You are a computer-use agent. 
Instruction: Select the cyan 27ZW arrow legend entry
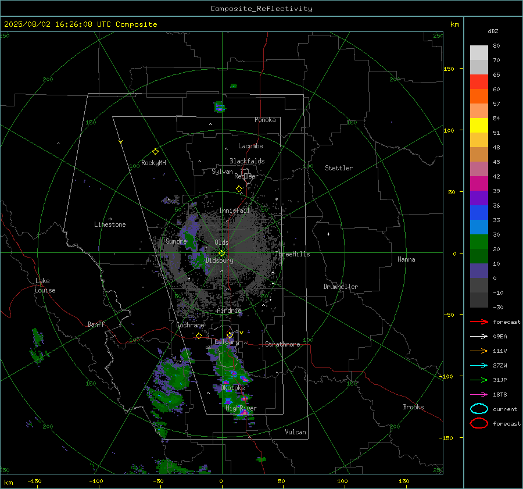[479, 366]
